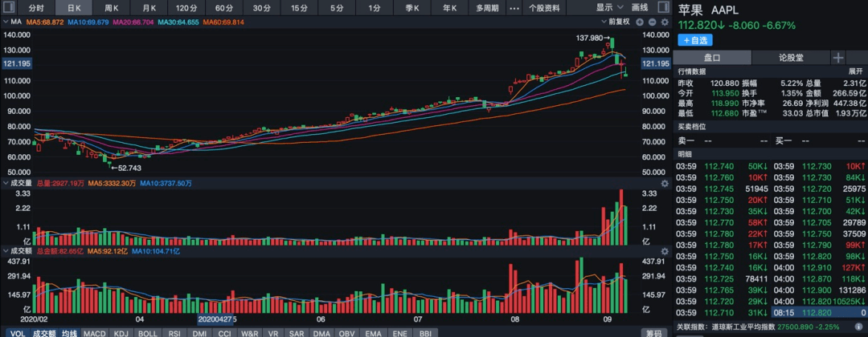Add new tab with plus icon
This screenshot has width=868, height=337.
click(837, 58)
